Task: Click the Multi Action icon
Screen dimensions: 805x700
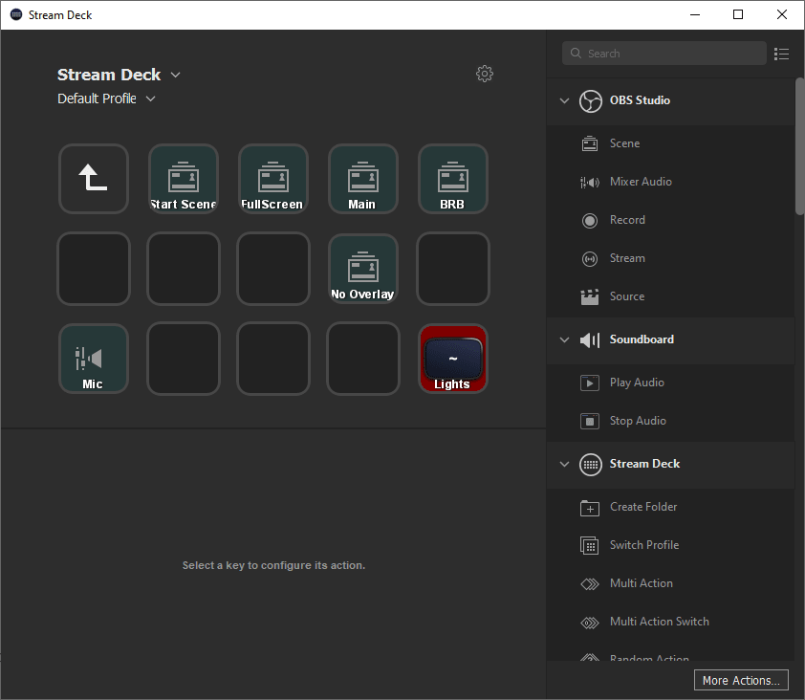Action: pyautogui.click(x=589, y=584)
